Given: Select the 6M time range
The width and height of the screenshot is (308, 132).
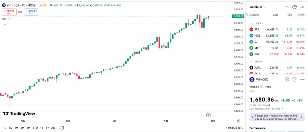Looking at the screenshot, I should coord(28,128).
